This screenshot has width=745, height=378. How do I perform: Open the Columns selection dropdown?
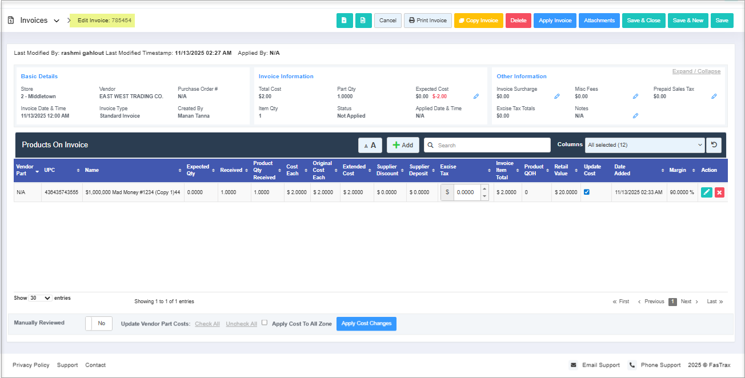point(645,145)
